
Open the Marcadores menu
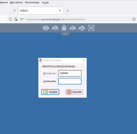tap(16, 3)
